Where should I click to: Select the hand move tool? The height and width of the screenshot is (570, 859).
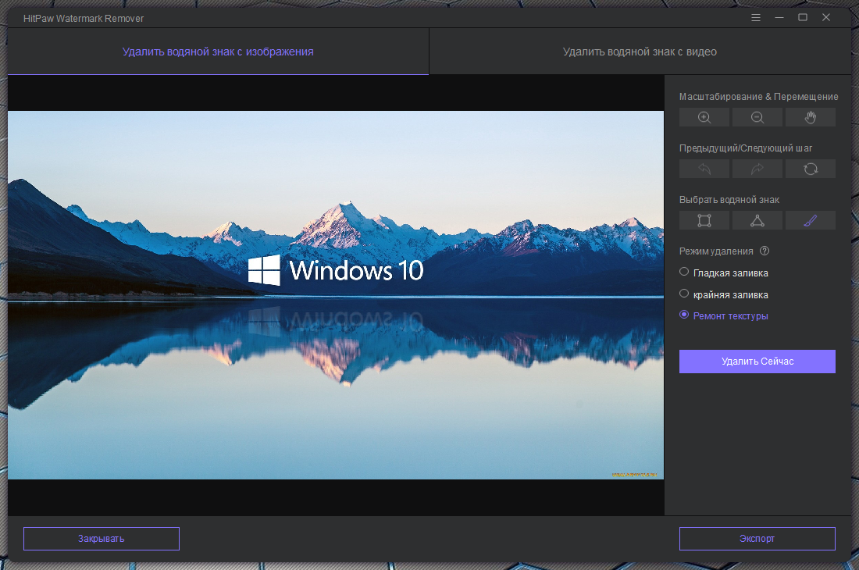(x=811, y=117)
